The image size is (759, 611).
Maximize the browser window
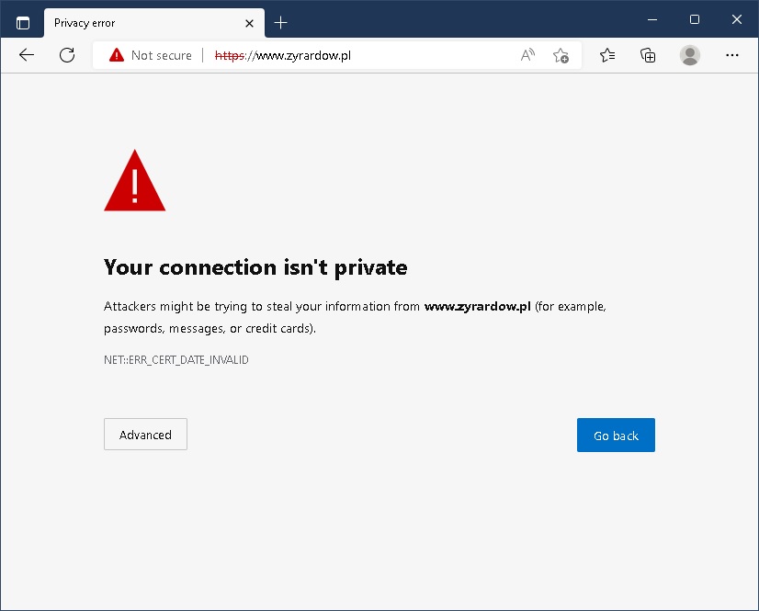point(694,19)
